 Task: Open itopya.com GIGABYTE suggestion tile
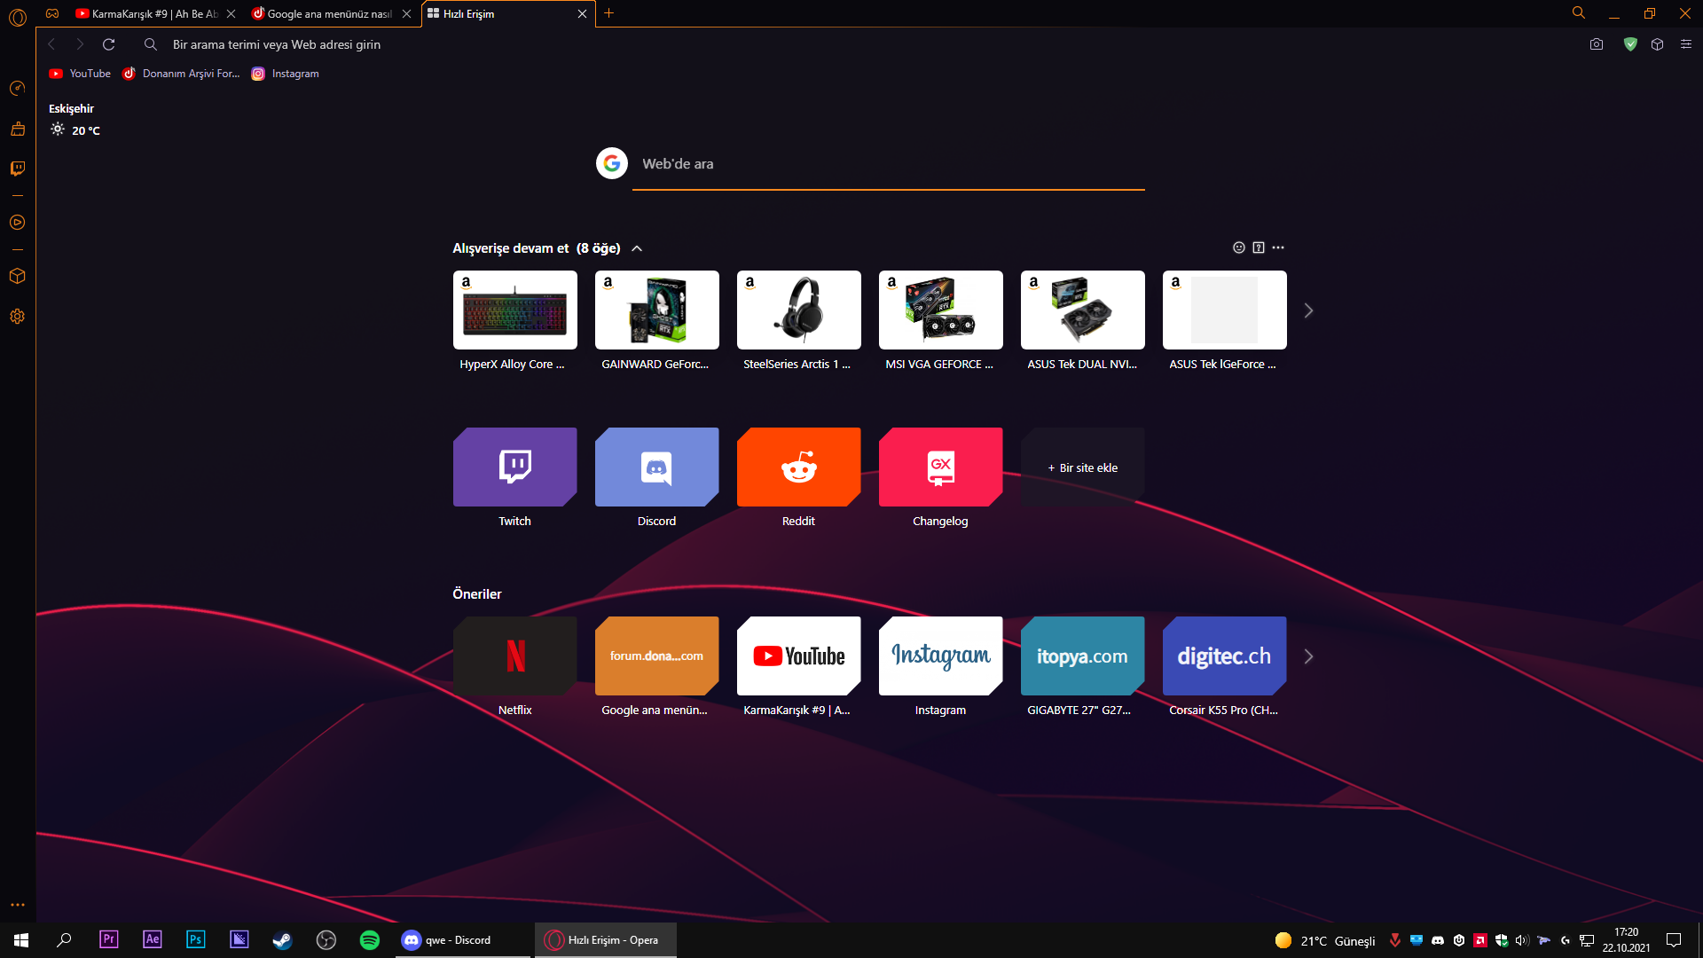(1082, 656)
